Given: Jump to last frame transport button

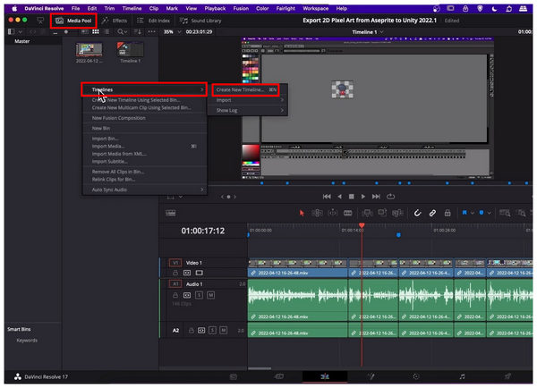Looking at the screenshot, I should (x=376, y=197).
